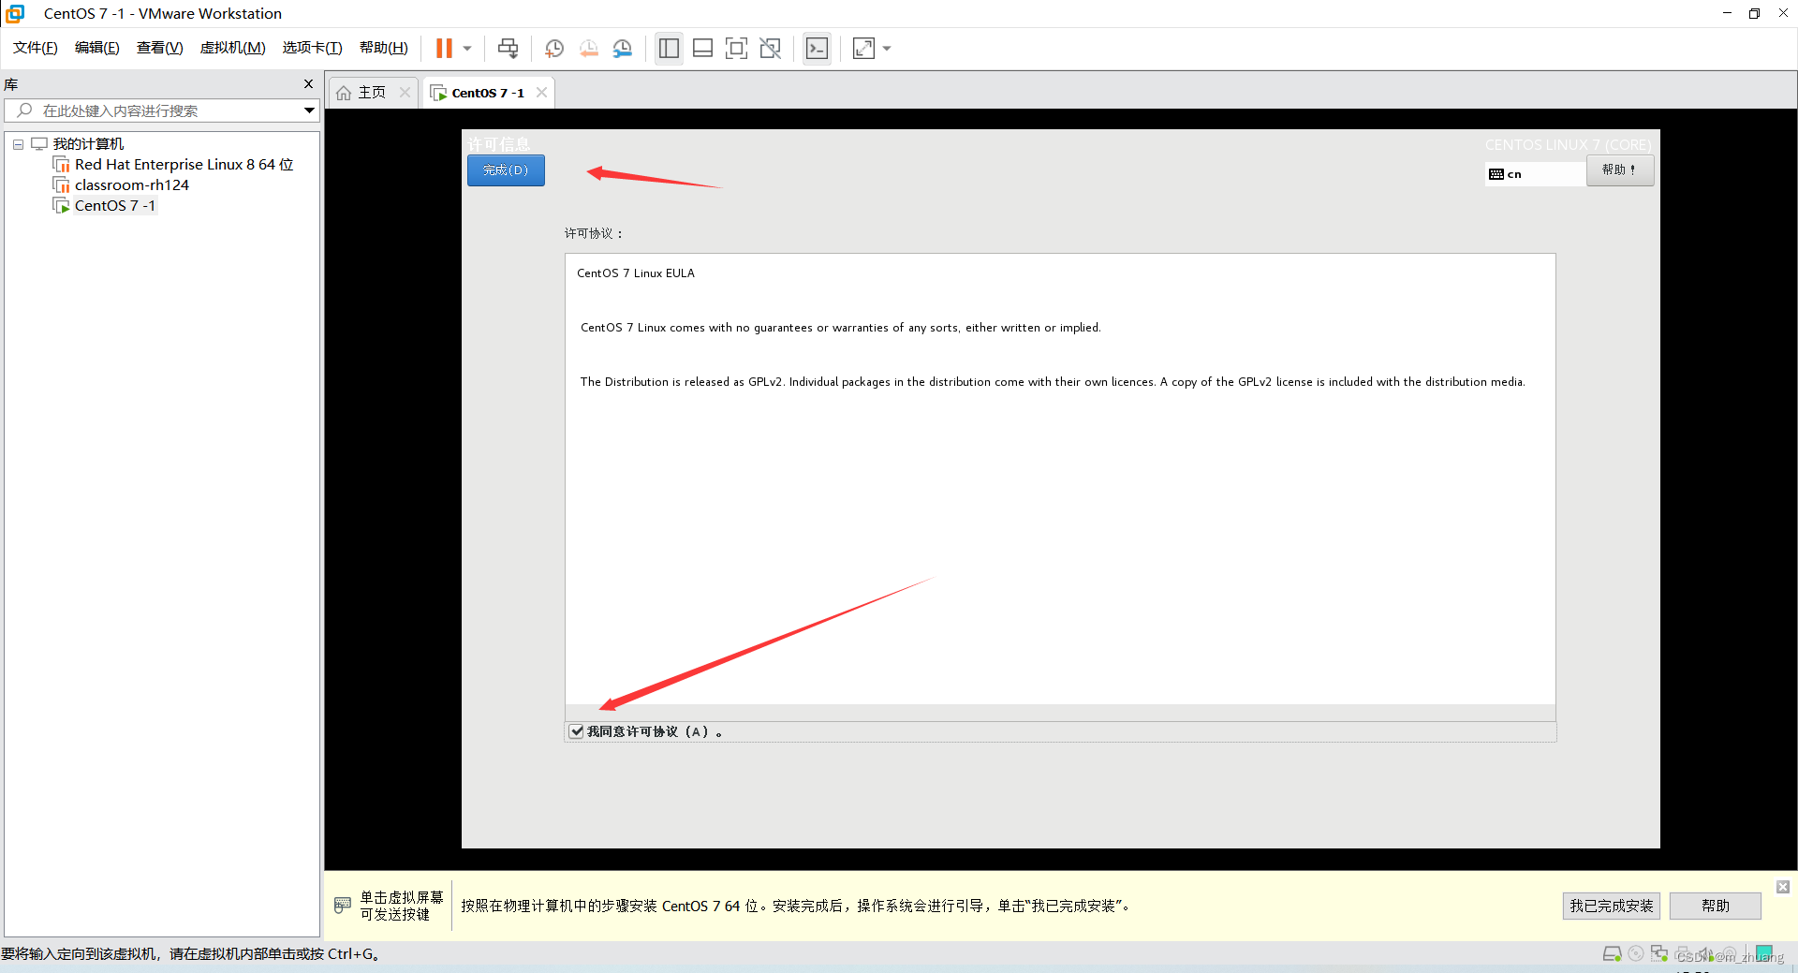Close the 主页 tab
This screenshot has height=973, width=1798.
point(405,92)
